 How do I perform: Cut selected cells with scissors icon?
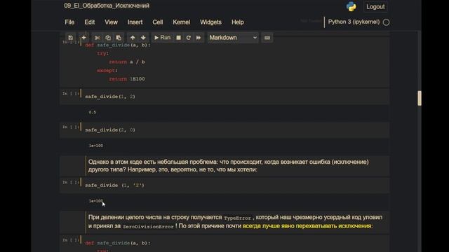98,38
